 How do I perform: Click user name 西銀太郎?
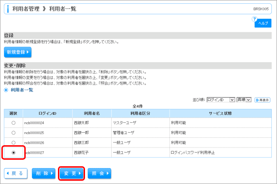[81, 123]
